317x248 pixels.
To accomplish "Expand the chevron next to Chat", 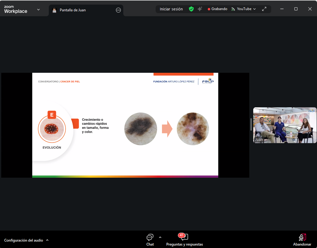I will pos(160,237).
